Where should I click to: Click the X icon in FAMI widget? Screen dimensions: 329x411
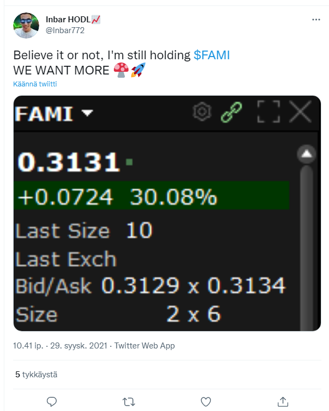(300, 113)
